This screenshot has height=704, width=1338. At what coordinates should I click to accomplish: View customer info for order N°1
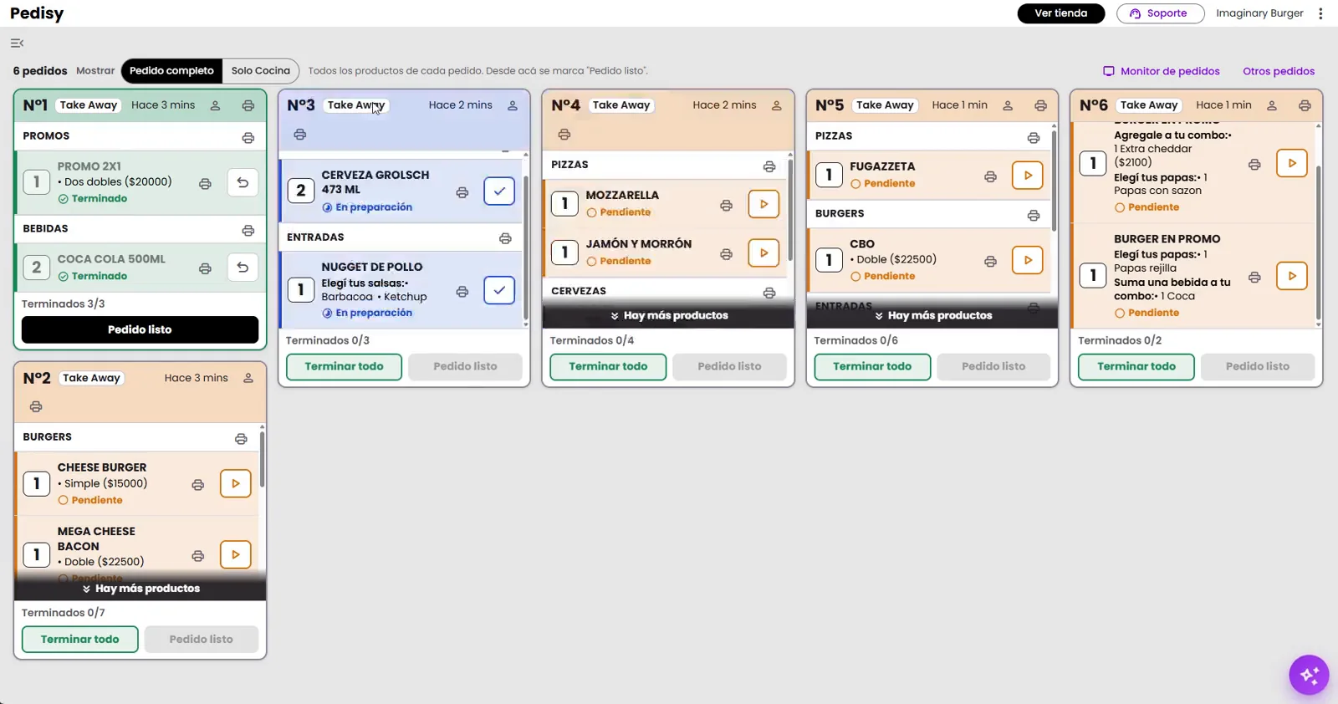[x=215, y=105]
